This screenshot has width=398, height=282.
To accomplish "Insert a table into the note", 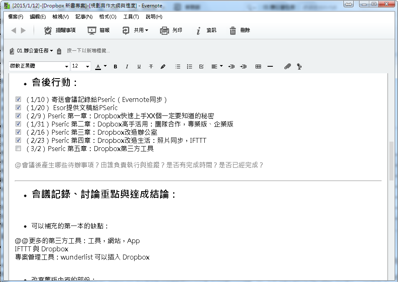I will pyautogui.click(x=258, y=67).
